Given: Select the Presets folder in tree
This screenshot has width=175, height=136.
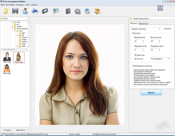Looking at the screenshot, I should pos(23,42).
